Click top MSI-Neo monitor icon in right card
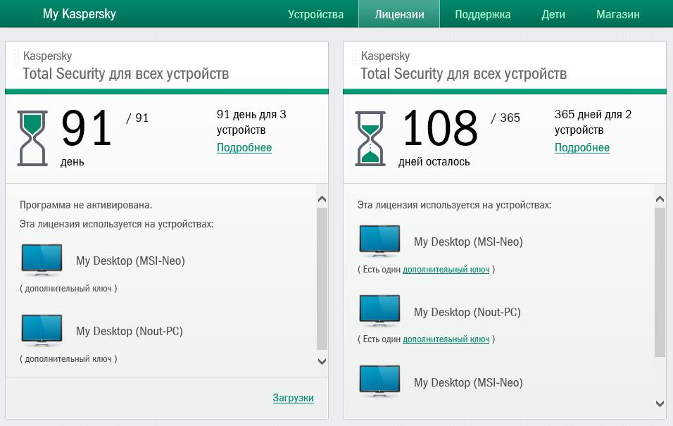Image resolution: width=673 pixels, height=426 pixels. pyautogui.click(x=379, y=241)
